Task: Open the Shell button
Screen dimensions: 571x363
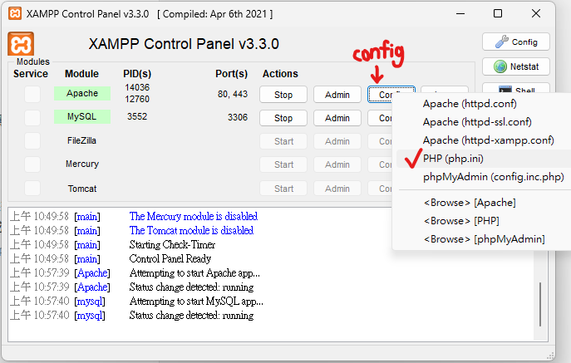Action: [x=515, y=89]
